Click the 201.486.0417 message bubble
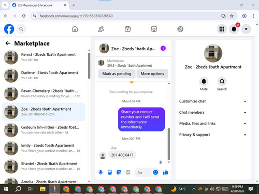Image resolution: width=259 pixels, height=194 pixels. tap(122, 155)
